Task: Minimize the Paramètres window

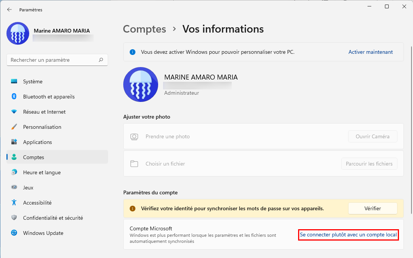Action: point(369,6)
